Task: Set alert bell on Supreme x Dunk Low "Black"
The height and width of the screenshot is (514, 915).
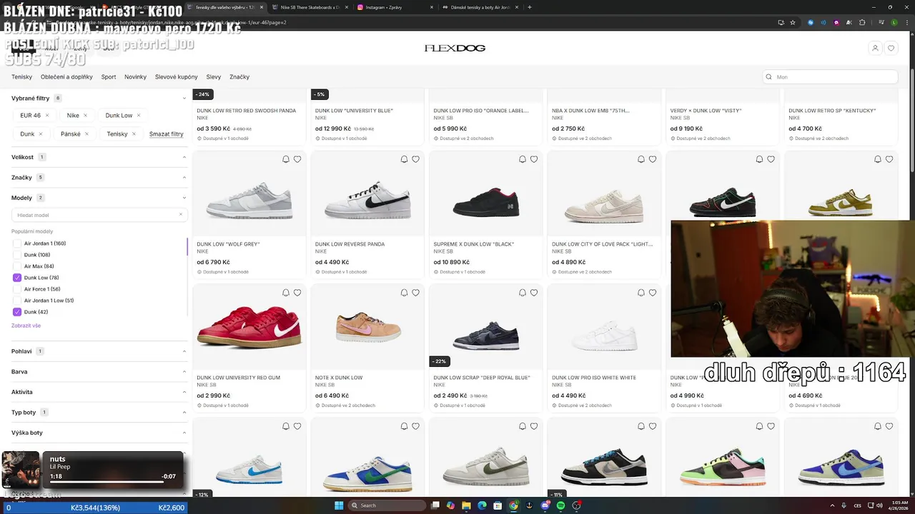Action: click(523, 159)
